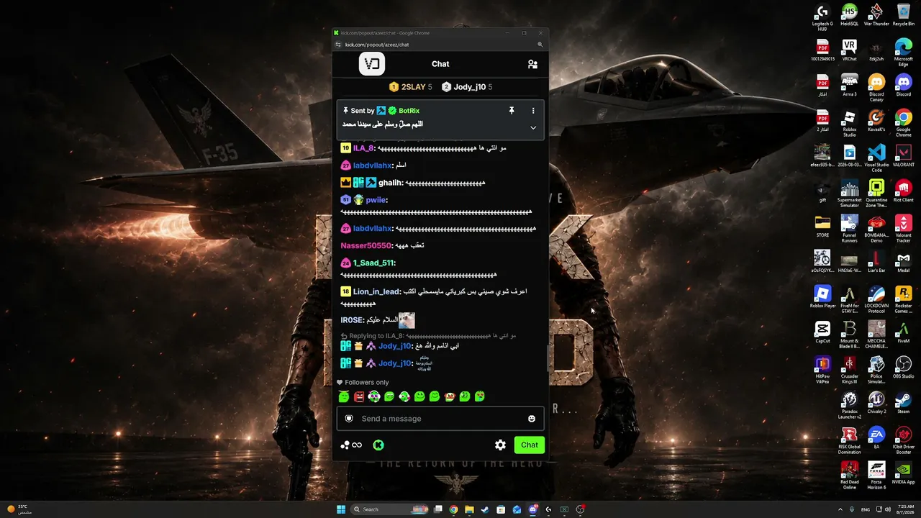The image size is (921, 518).
Task: Open Microsoft Edge desktop shortcut
Action: 904,53
